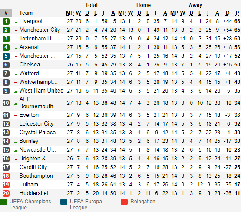Click the green UEFA Champions League legend swatch
The image size is (241, 212).
pos(3,202)
